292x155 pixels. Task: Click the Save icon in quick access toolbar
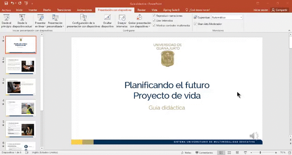[6, 3]
